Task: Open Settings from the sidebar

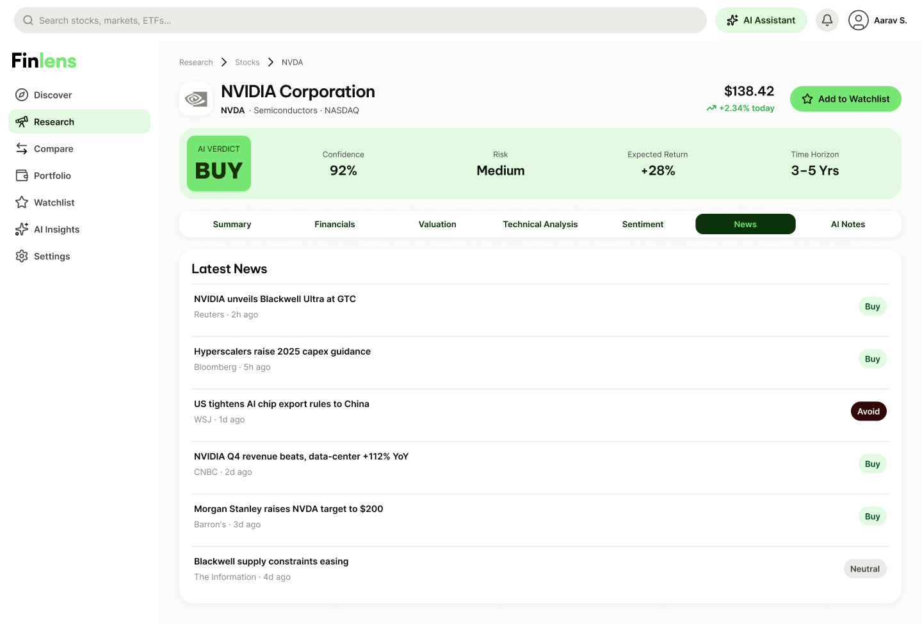Action: (79, 256)
